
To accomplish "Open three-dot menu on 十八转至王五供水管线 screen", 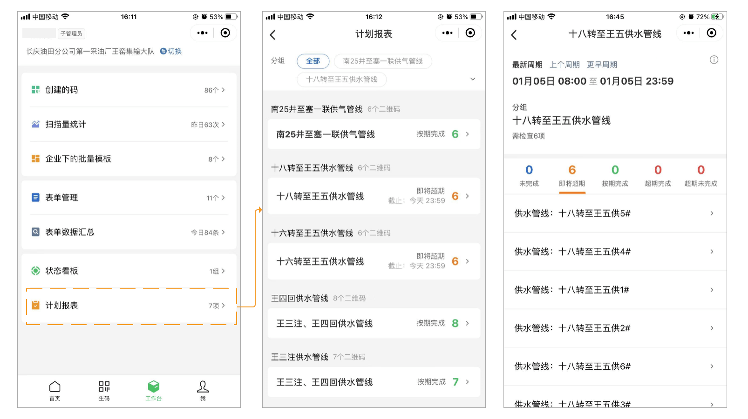I will point(689,33).
